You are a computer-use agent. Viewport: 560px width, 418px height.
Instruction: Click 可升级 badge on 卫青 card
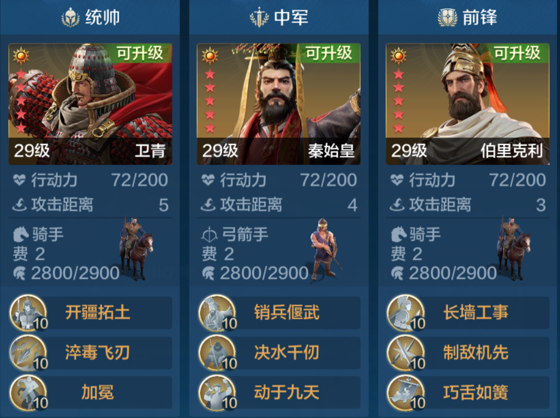tap(140, 53)
